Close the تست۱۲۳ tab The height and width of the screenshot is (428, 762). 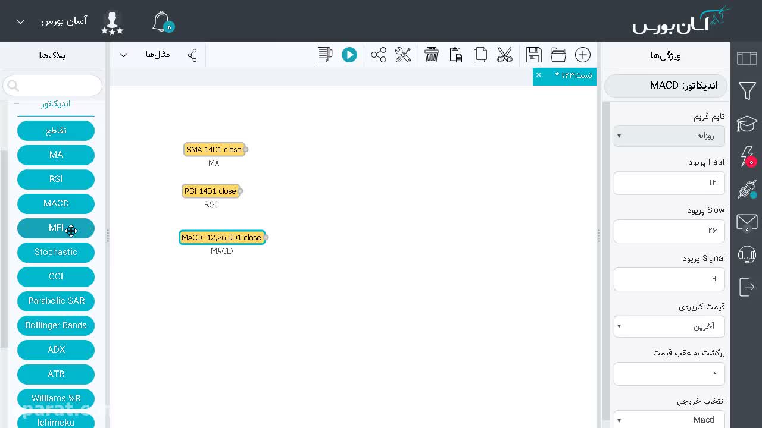point(539,75)
